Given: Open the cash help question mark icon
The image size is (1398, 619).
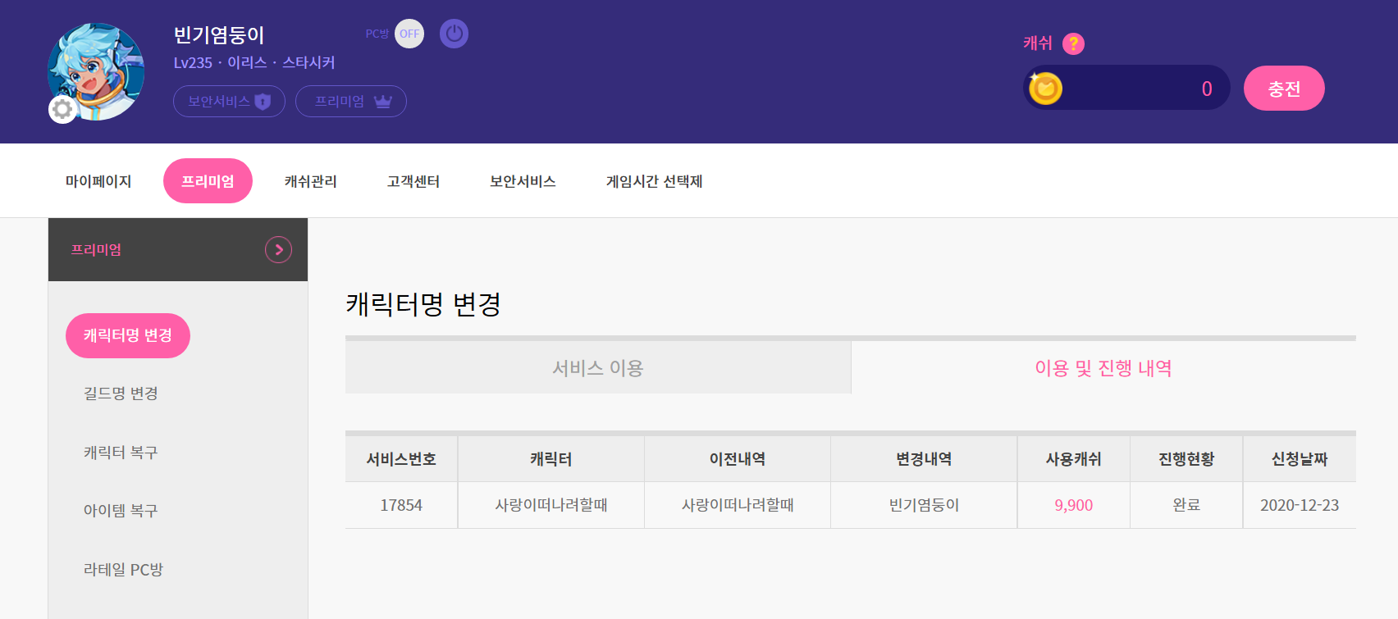Looking at the screenshot, I should click(x=1073, y=43).
